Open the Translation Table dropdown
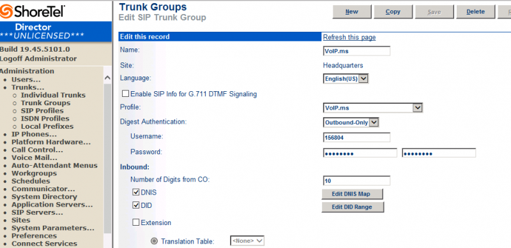Screen dimensions: 511x248 [247, 241]
